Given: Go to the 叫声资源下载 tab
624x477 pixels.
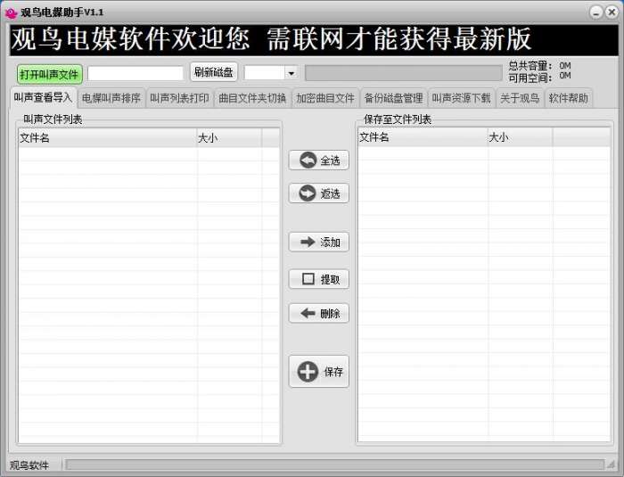Looking at the screenshot, I should pyautogui.click(x=461, y=98).
